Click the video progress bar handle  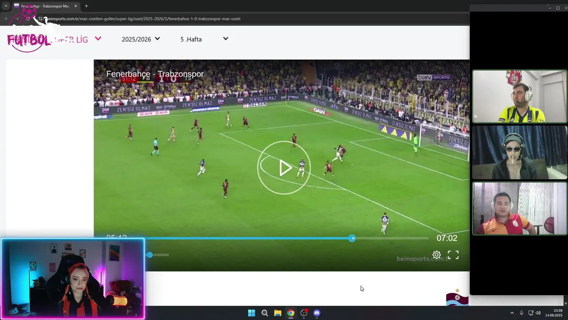tap(352, 238)
